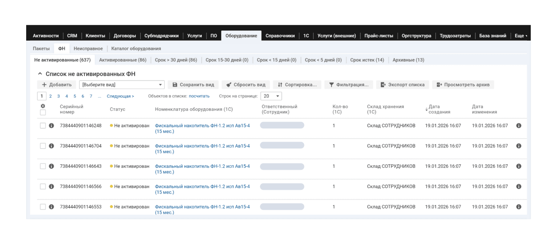
Task: Click info icon left of serial 7384440901146643
Action: [x=51, y=166]
